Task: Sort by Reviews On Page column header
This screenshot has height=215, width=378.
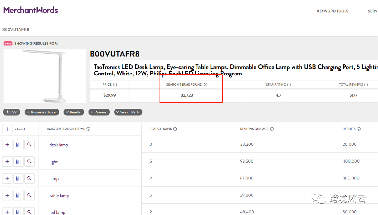Action: 254,129
